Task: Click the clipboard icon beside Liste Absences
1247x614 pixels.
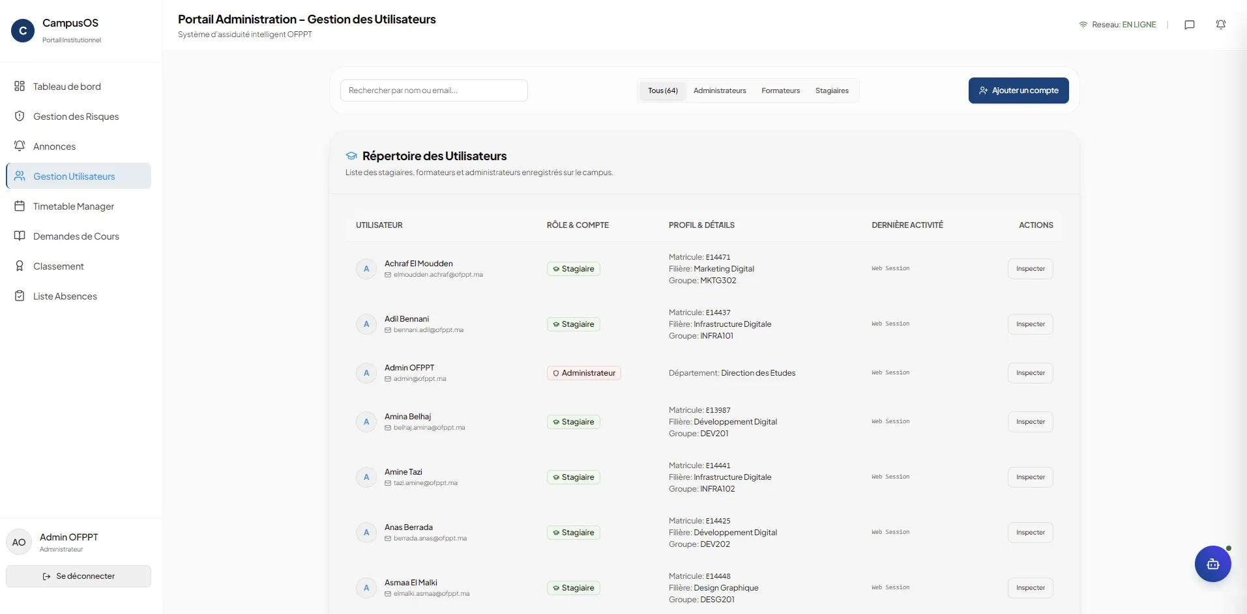Action: [x=20, y=296]
